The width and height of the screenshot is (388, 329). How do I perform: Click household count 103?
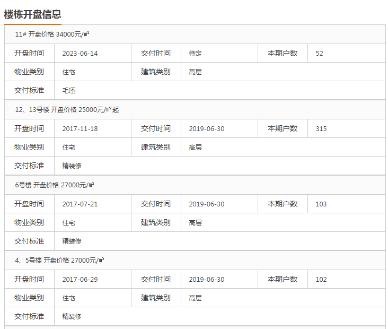point(321,204)
